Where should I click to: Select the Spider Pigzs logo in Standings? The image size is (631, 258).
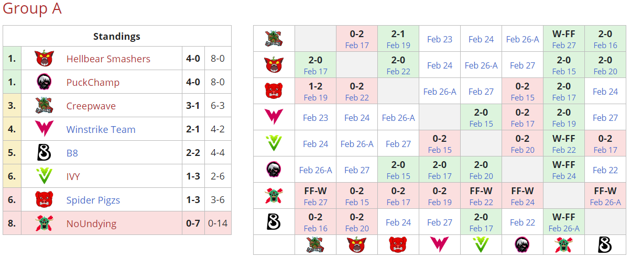(x=45, y=200)
